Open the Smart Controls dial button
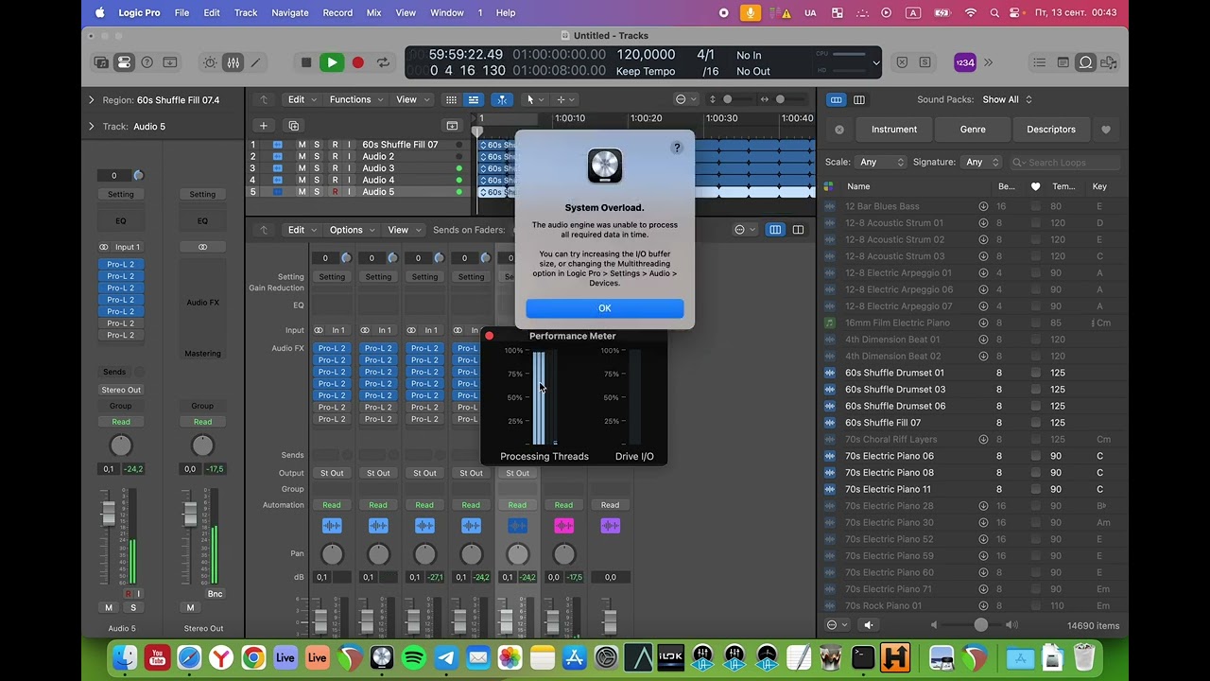1210x681 pixels. click(210, 62)
